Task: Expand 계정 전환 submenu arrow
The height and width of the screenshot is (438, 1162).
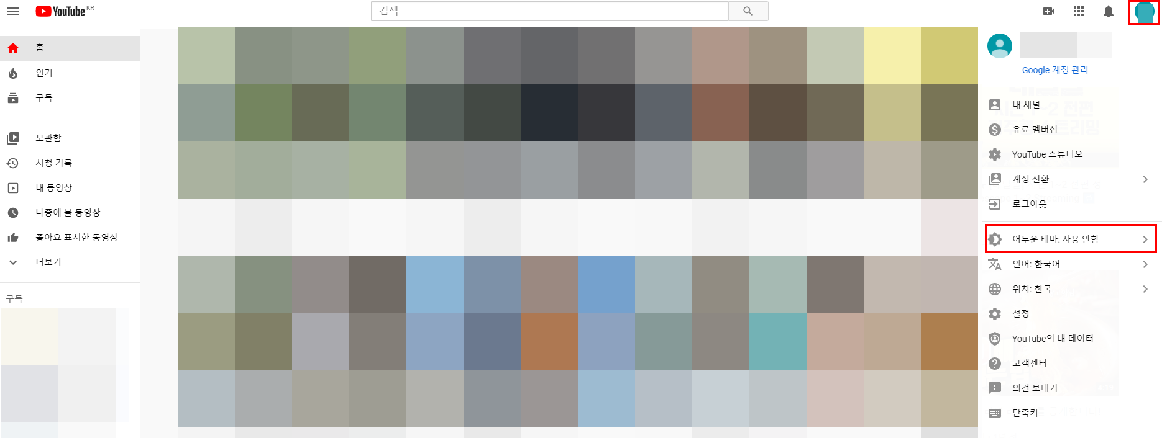Action: pyautogui.click(x=1145, y=179)
